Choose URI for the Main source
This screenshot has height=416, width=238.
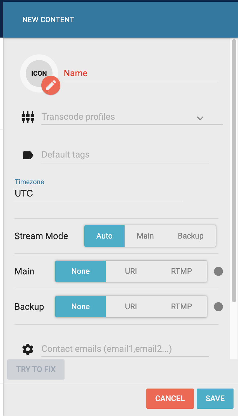(x=131, y=271)
